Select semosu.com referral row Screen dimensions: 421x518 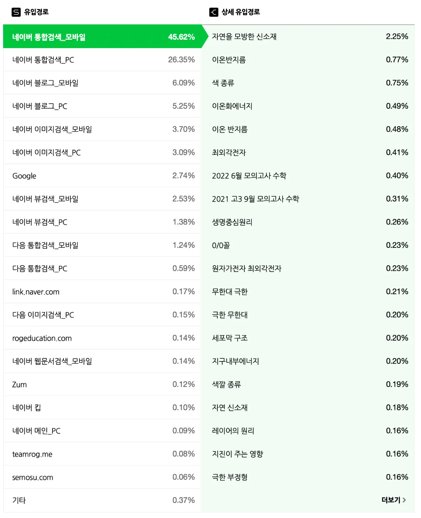point(102,477)
